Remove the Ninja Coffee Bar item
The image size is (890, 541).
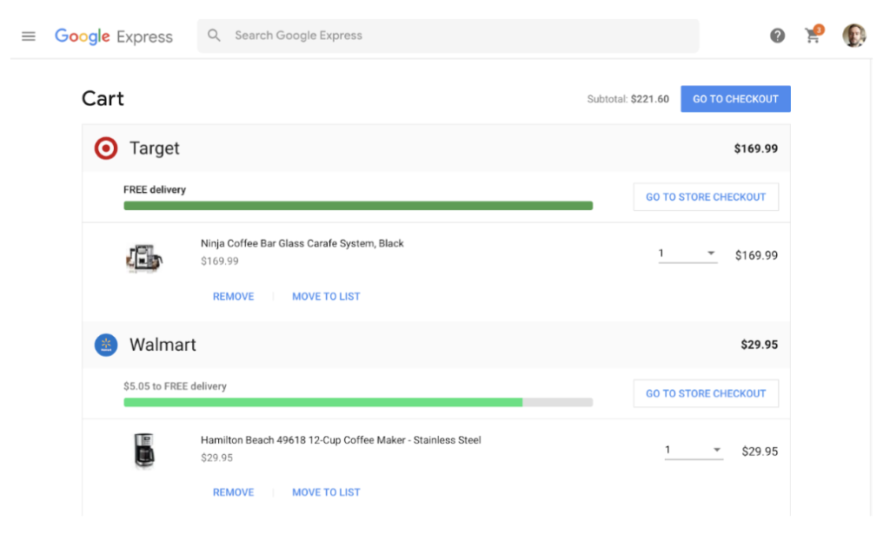(233, 297)
